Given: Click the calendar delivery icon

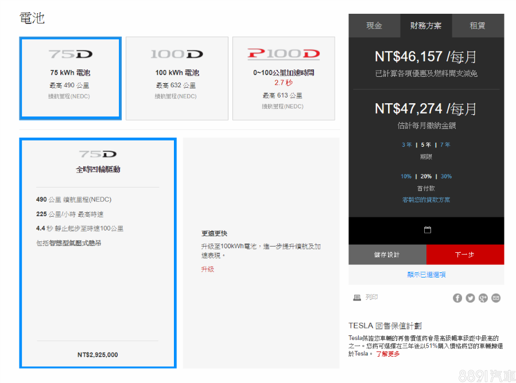Looking at the screenshot, I should click(x=427, y=230).
